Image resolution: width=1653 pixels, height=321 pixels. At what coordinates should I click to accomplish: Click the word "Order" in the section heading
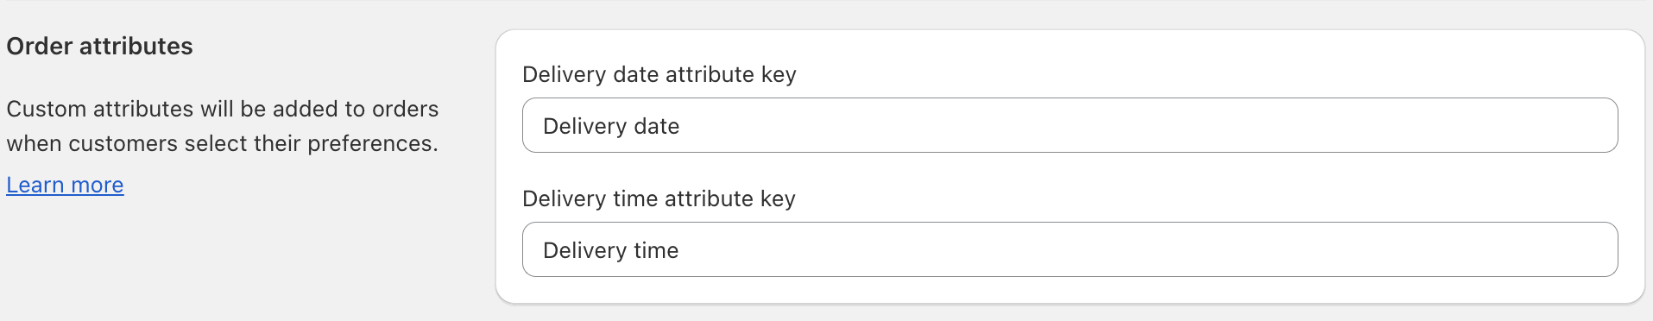pos(39,46)
